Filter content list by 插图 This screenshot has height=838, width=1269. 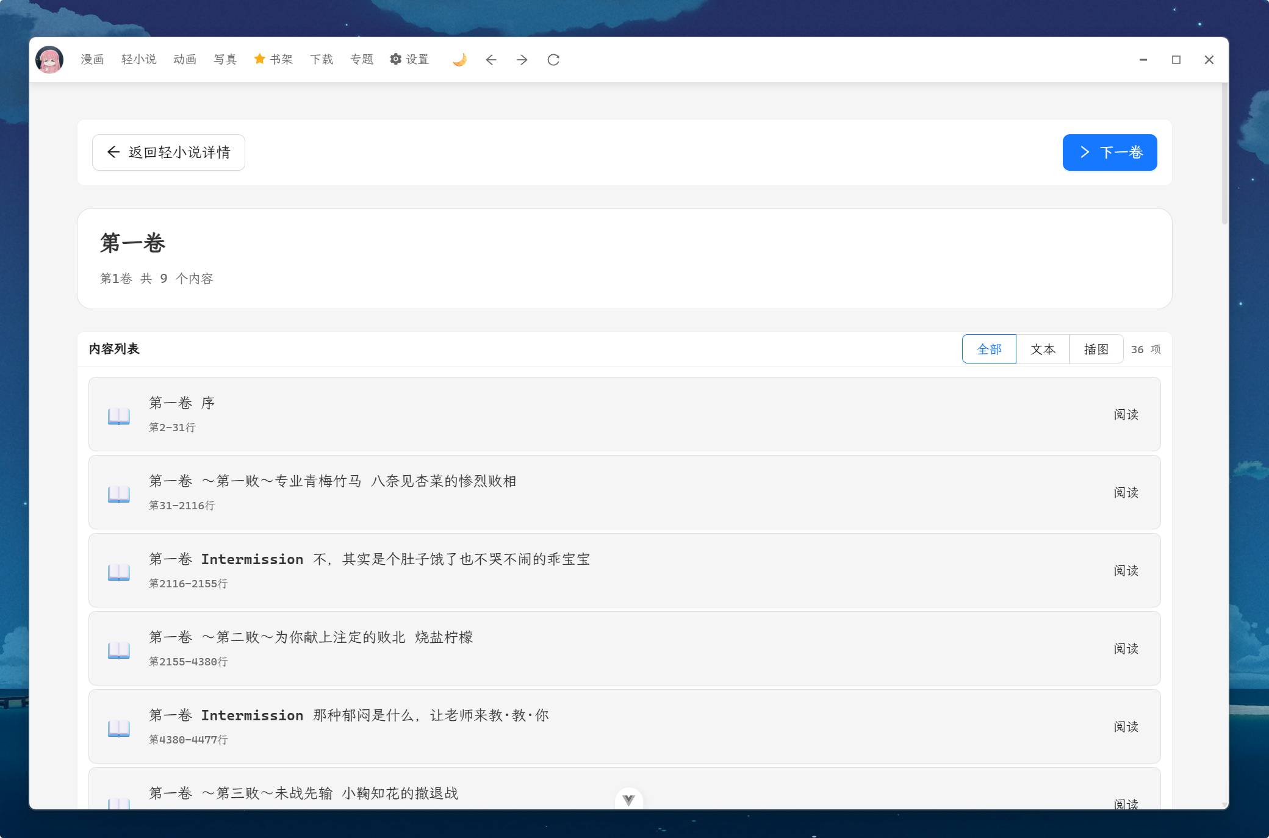pyautogui.click(x=1096, y=349)
